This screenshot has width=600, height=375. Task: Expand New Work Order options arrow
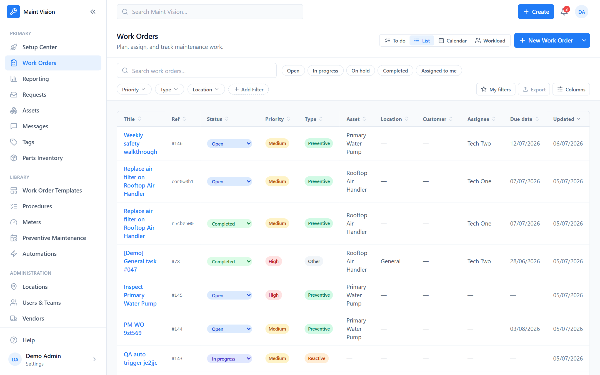point(584,41)
